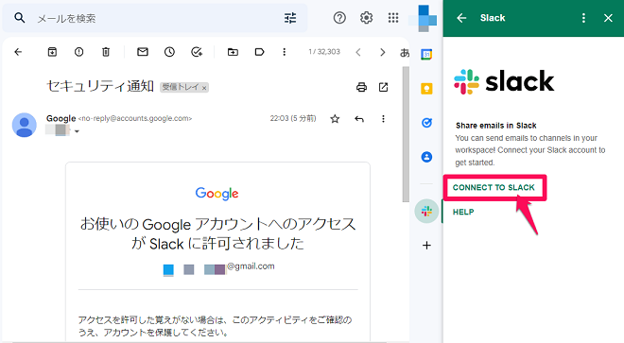The image size is (624, 343).
Task: Go back in Slack panel
Action: pyautogui.click(x=461, y=18)
